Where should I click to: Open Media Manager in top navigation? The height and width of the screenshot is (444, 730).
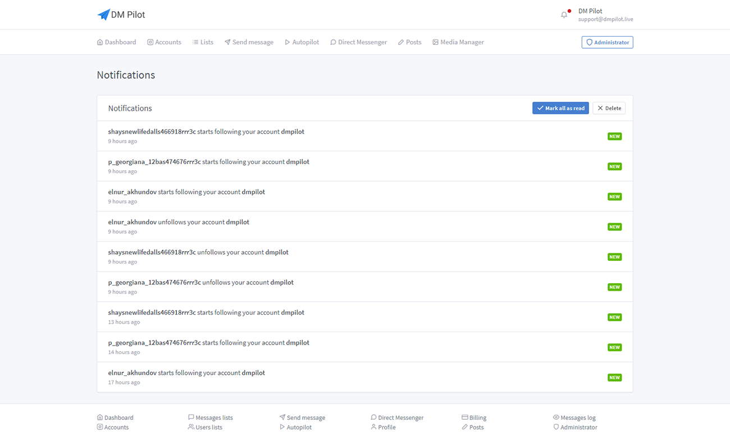pyautogui.click(x=458, y=42)
